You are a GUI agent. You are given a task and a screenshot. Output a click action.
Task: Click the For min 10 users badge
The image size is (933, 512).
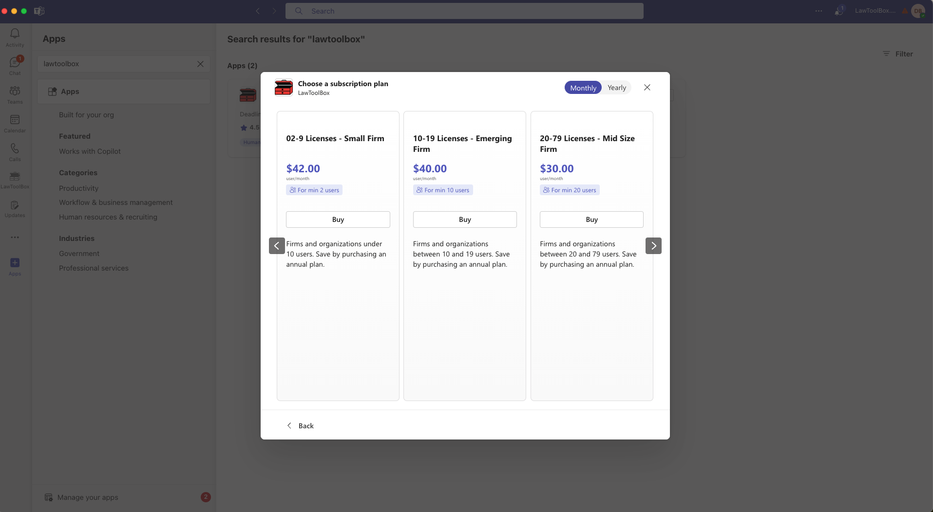443,190
